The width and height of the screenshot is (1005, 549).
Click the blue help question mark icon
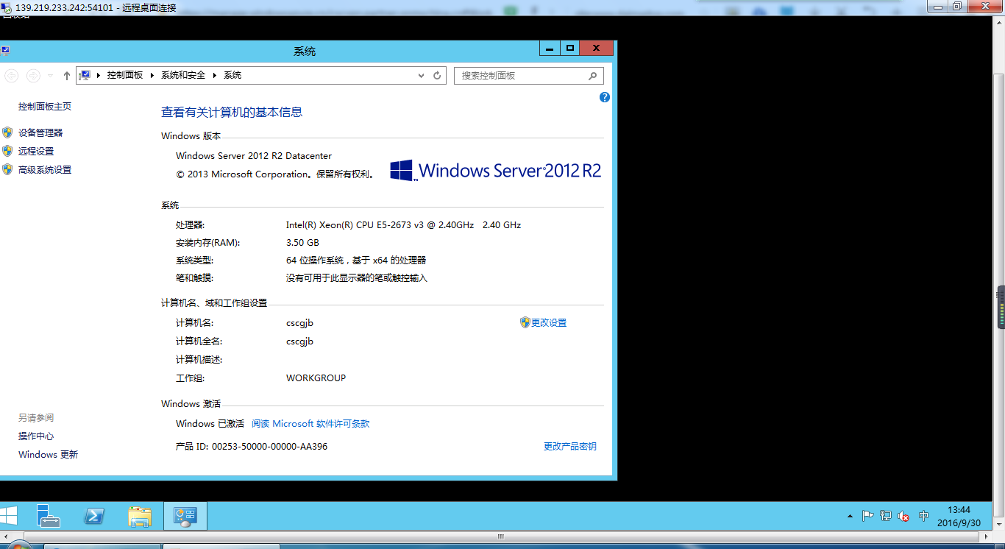[605, 97]
